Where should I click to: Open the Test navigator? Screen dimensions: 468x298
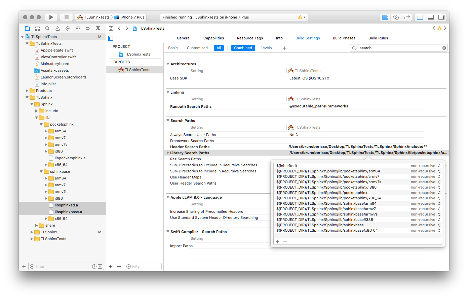tap(68, 28)
